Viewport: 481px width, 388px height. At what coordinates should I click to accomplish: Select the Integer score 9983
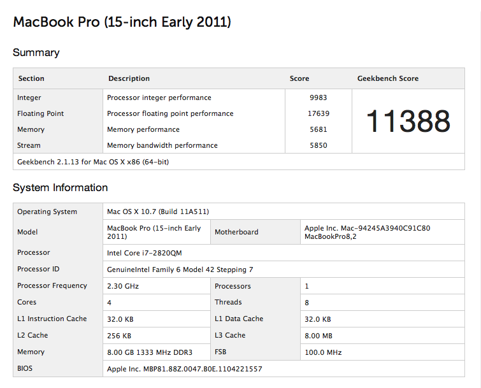[319, 97]
